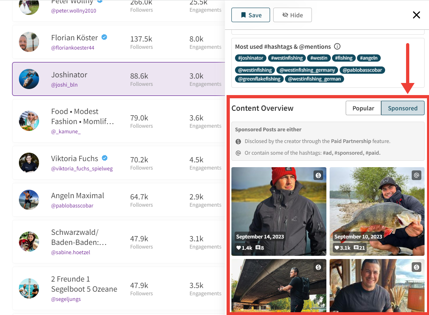This screenshot has height=315, width=429.
Task: Open the @sabine.hoetzel handle link
Action: point(70,252)
